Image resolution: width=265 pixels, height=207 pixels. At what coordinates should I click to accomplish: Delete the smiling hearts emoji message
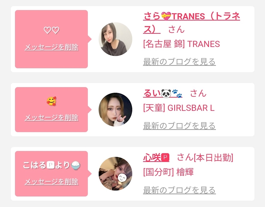click(x=51, y=118)
